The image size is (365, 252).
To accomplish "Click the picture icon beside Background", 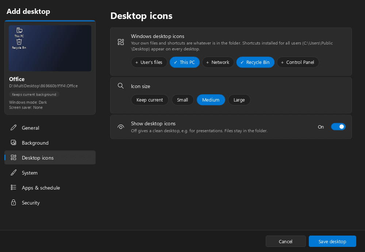I will click(14, 142).
